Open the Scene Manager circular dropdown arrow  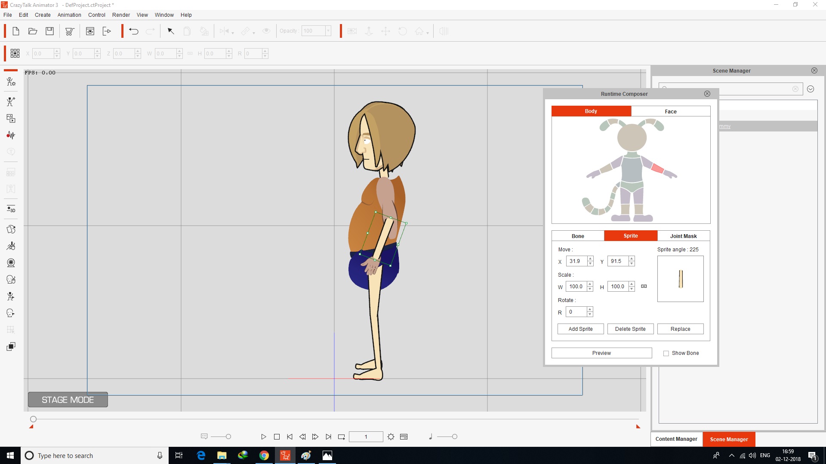811,89
